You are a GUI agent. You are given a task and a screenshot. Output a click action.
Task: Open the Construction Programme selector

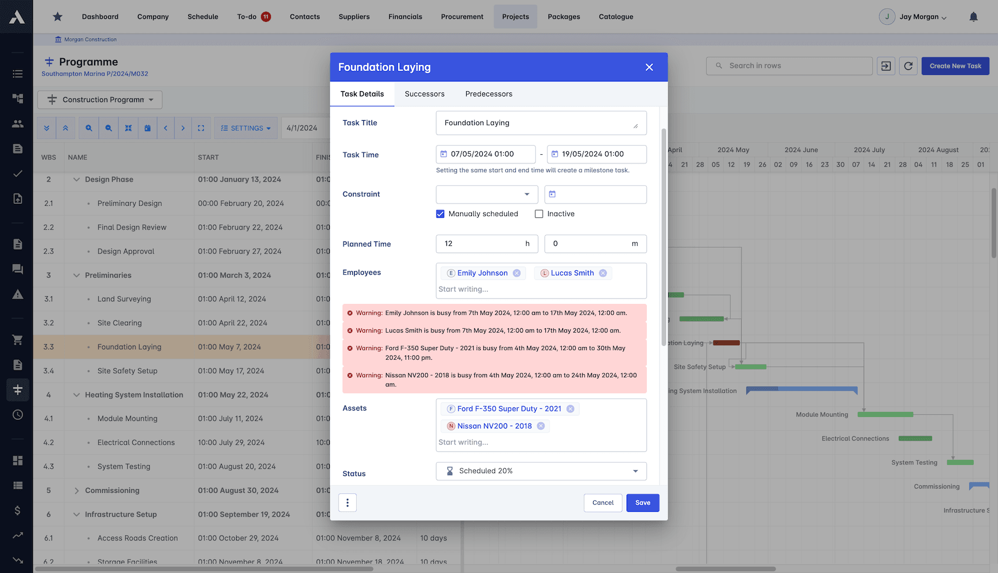(x=99, y=99)
